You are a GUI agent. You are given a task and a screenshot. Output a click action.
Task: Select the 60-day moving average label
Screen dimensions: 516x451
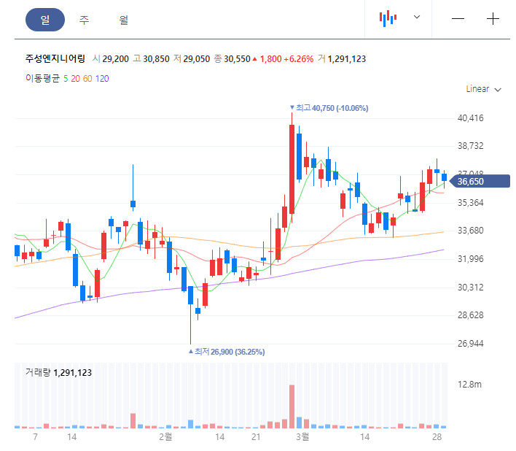[x=87, y=79]
